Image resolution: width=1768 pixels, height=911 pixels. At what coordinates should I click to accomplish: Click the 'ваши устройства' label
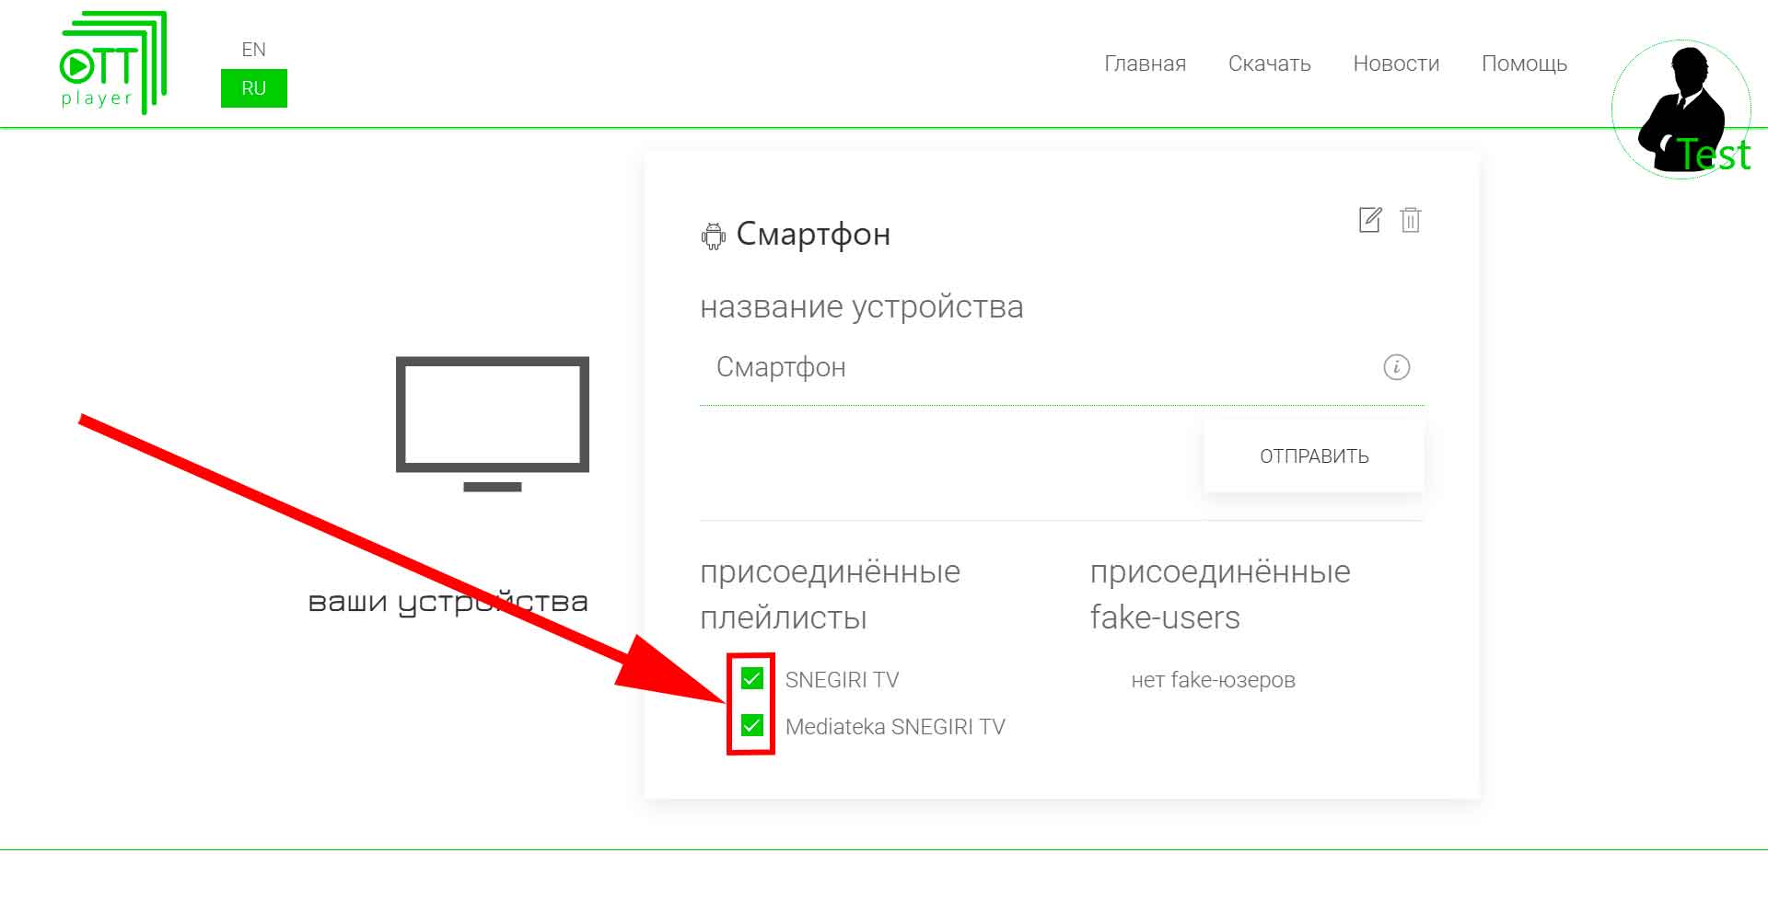(448, 602)
